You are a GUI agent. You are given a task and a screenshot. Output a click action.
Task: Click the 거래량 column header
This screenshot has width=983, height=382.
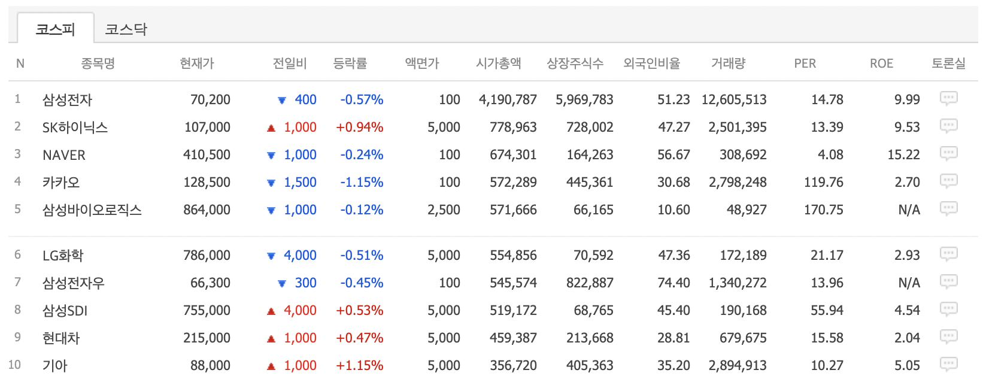[729, 63]
